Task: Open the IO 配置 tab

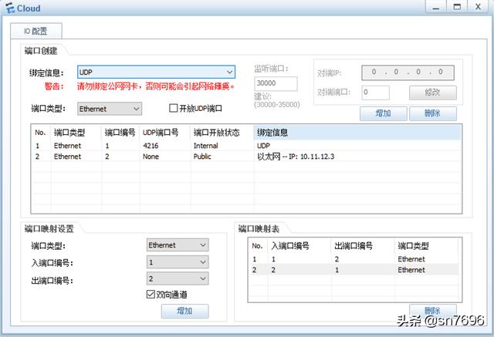Action: tap(36, 31)
